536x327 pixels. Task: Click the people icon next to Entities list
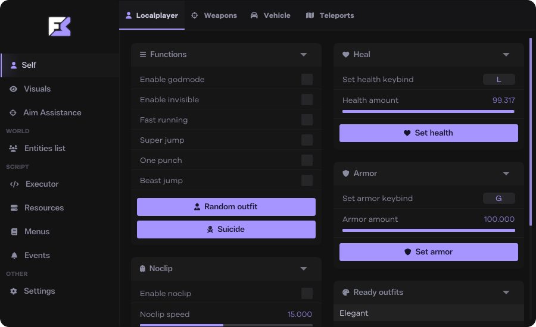pos(13,149)
